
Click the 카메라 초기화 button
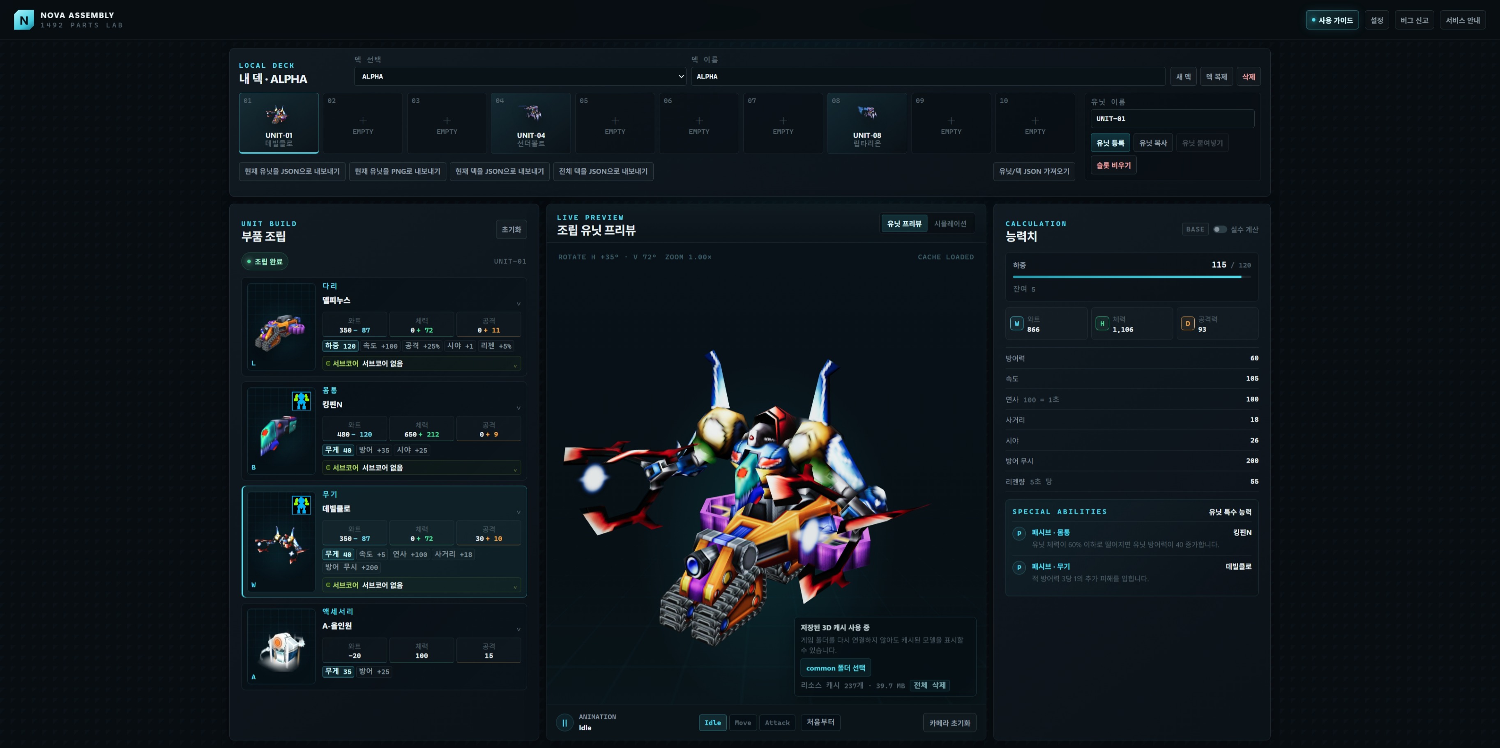point(949,723)
